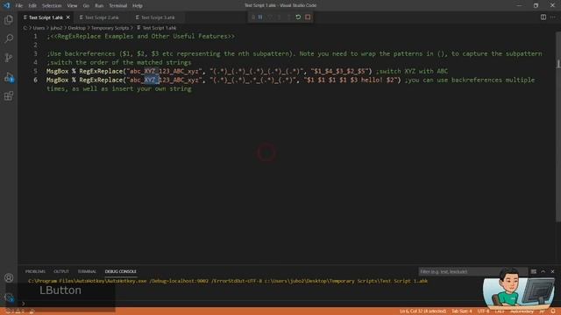Change the UTF-8 encoding in status bar
Image resolution: width=561 pixels, height=315 pixels.
coord(483,311)
